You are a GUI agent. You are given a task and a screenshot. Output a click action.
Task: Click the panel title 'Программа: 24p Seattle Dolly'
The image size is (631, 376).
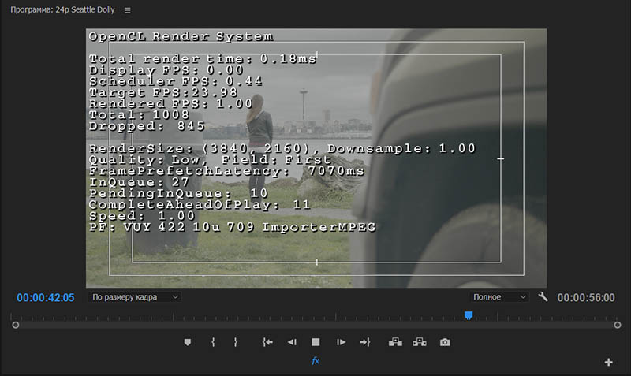pyautogui.click(x=62, y=9)
